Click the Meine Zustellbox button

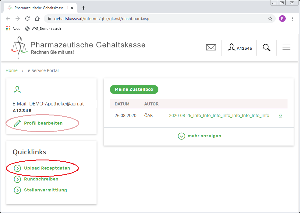(134, 89)
